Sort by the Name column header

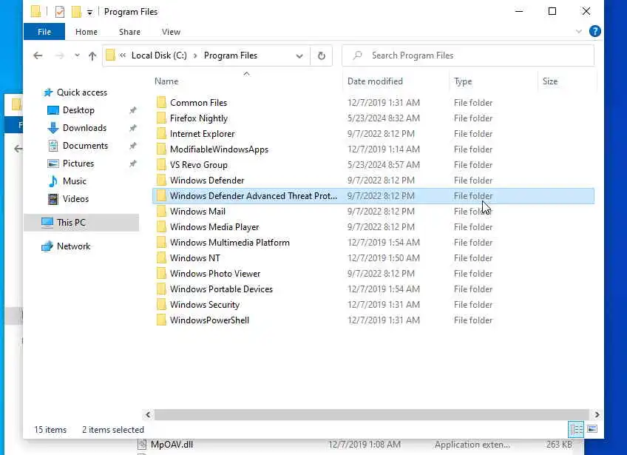[166, 81]
